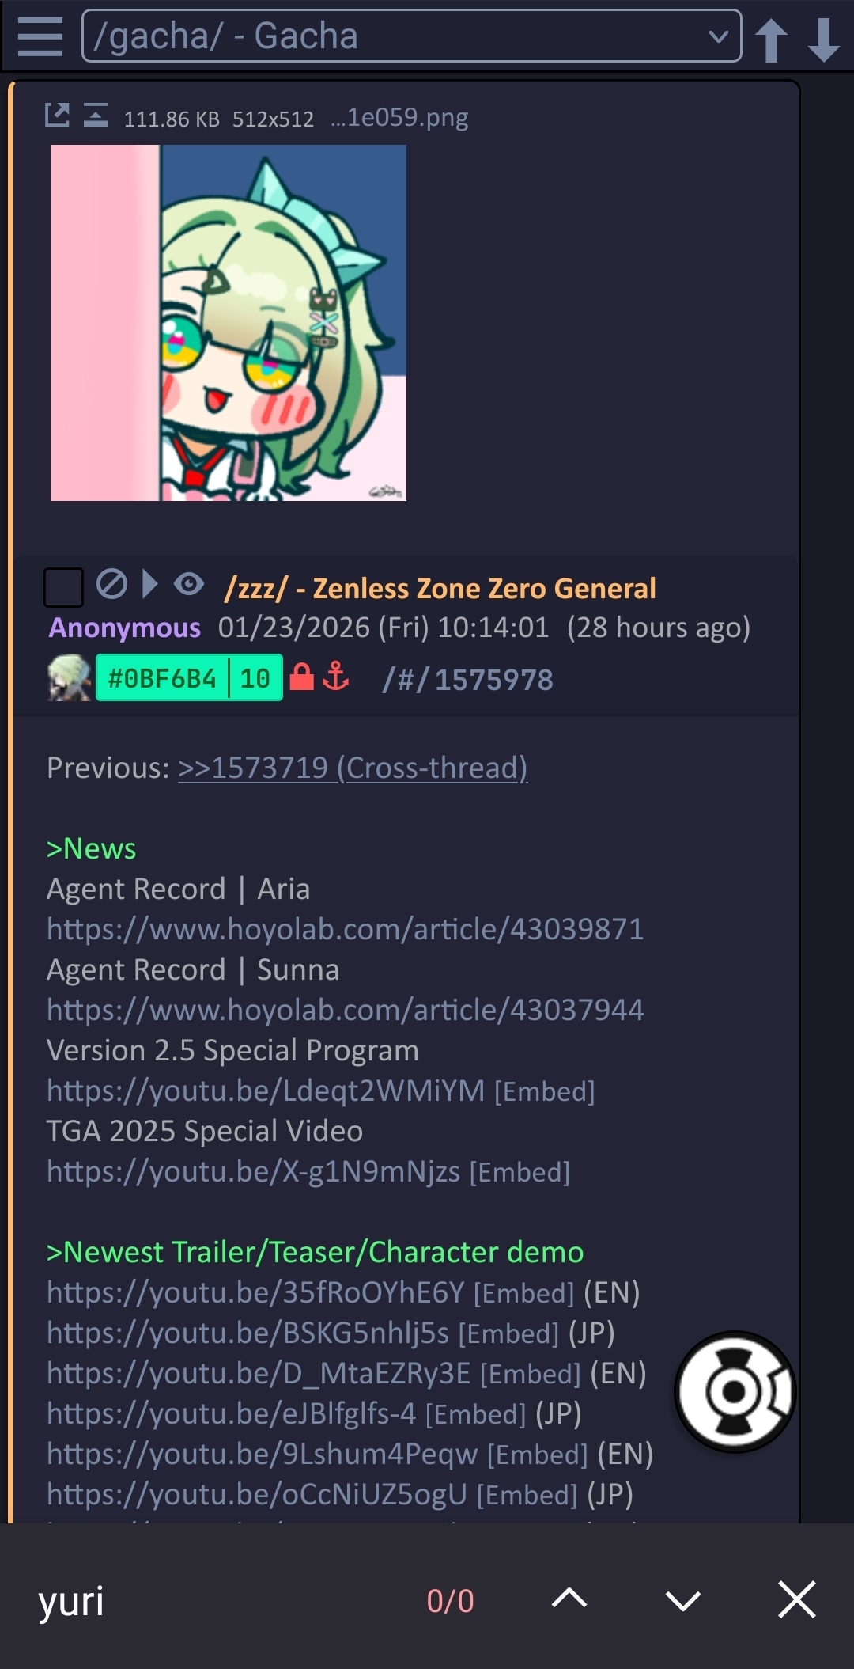The width and height of the screenshot is (854, 1669).
Task: Open the 1e059.png file link
Action: pos(400,117)
